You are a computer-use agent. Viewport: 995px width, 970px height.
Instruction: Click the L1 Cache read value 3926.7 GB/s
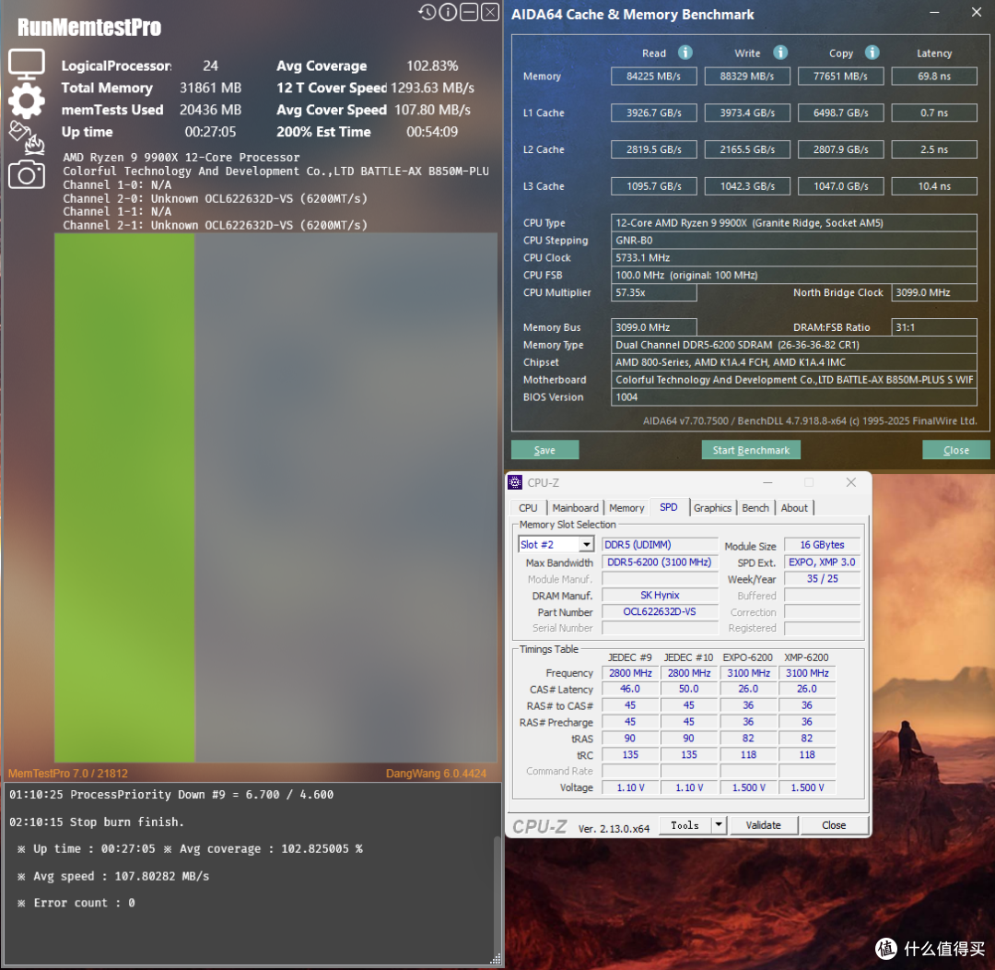(653, 113)
